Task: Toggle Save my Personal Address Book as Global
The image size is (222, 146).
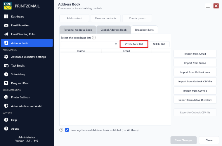Action: coord(67,130)
